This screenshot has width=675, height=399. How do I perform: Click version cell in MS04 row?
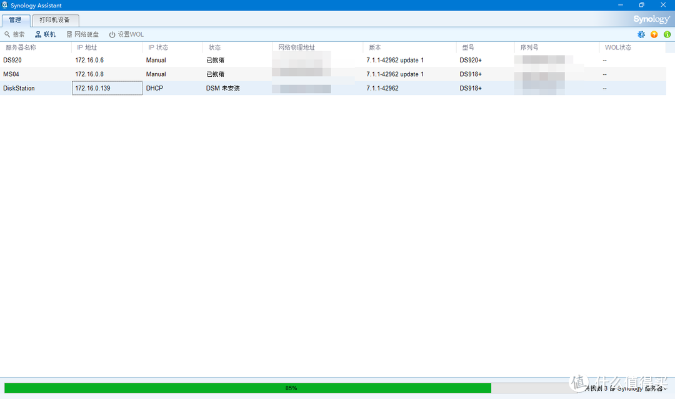click(395, 74)
